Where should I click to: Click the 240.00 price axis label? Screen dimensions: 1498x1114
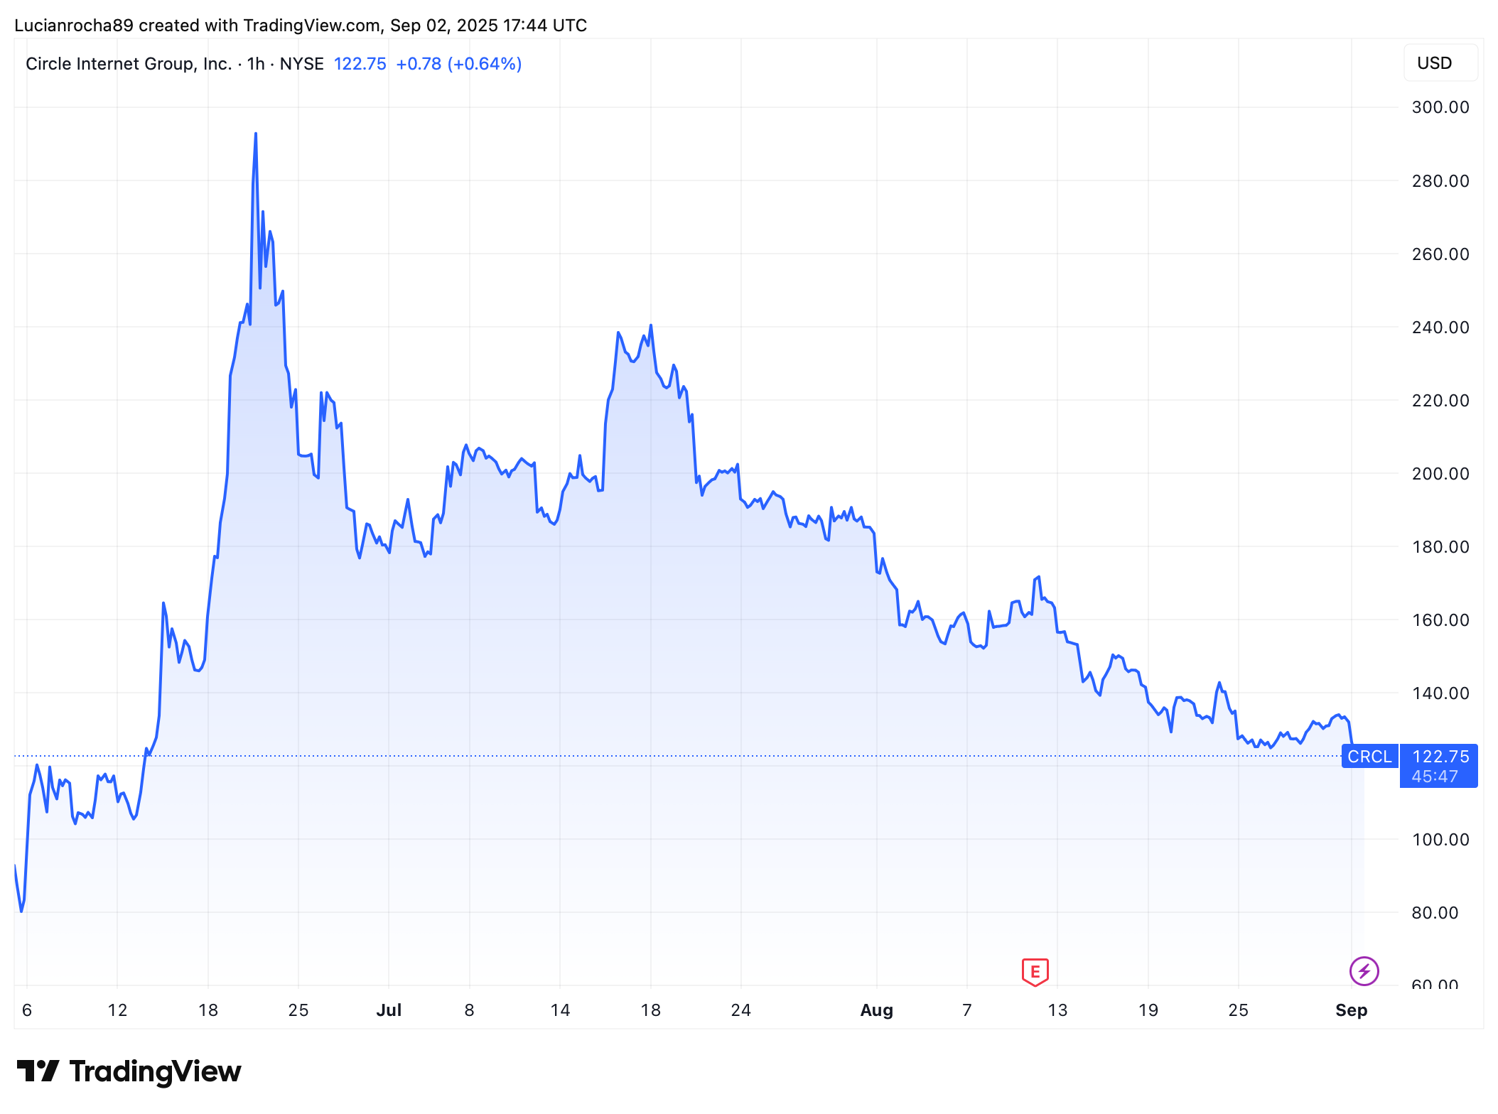(1440, 327)
